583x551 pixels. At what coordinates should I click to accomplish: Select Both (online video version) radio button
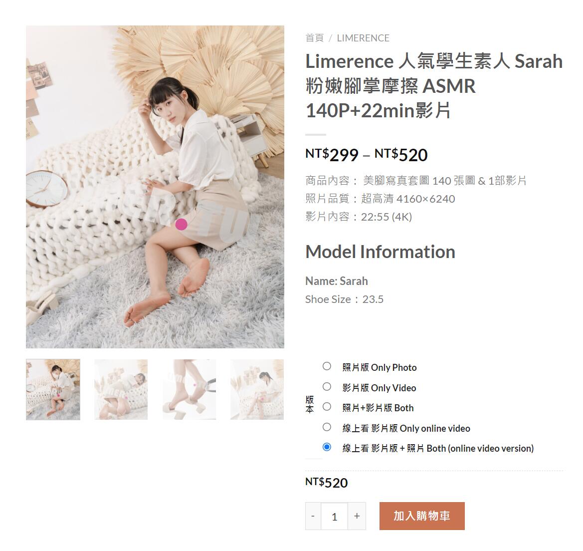327,447
